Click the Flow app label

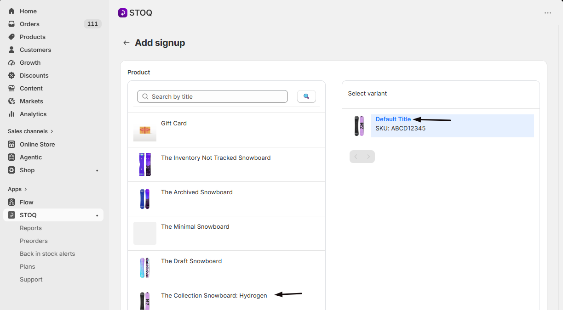coord(27,202)
